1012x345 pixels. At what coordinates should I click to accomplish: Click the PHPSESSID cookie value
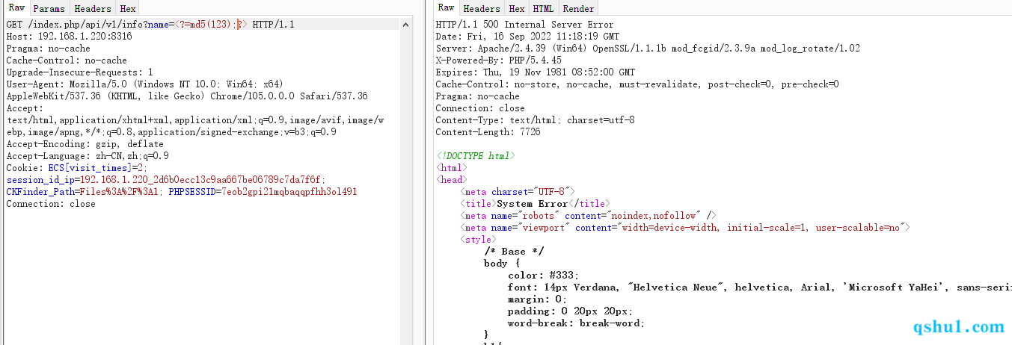click(289, 192)
